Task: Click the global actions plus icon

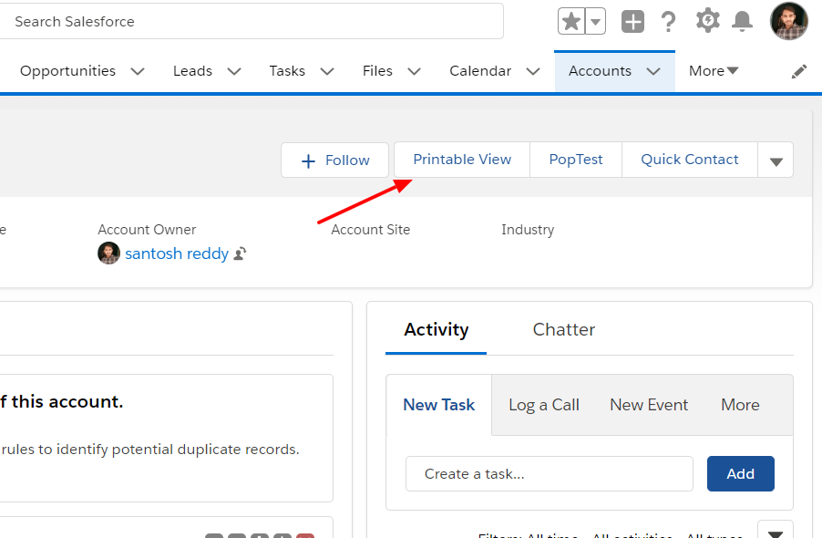Action: [x=632, y=22]
